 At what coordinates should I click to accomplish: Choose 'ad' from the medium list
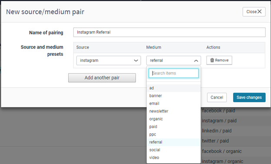pyautogui.click(x=174, y=88)
